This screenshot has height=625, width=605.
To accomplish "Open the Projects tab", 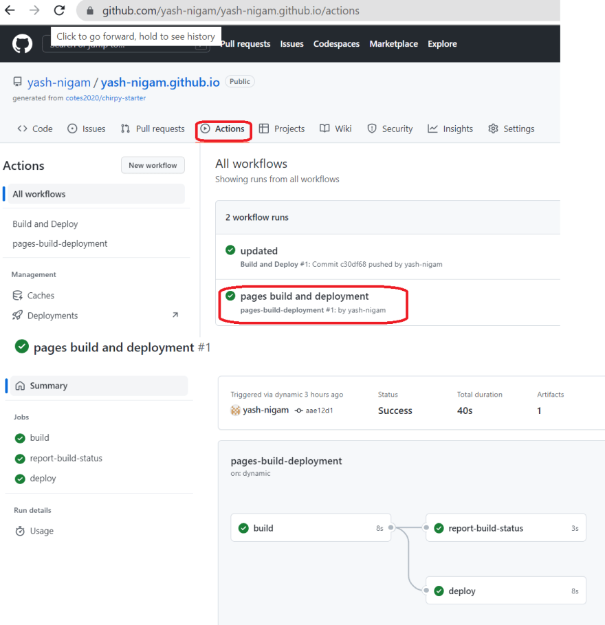I will tap(282, 129).
